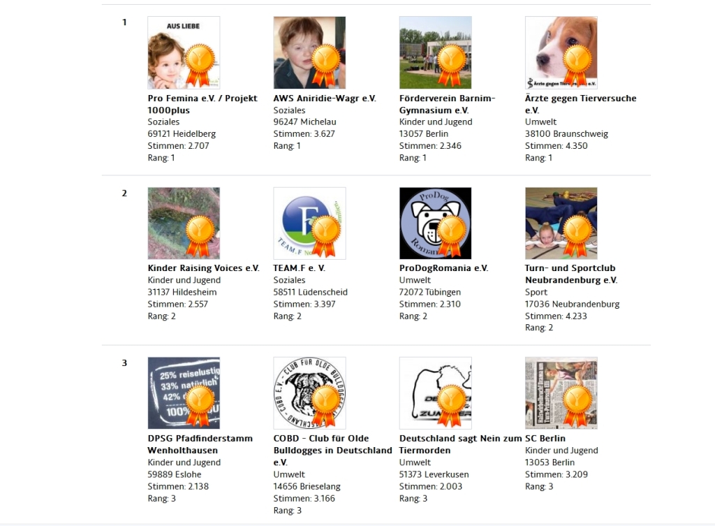Open the Pro Femina e.V. / Projekt 1000plus link
Viewport: 715px width, 526px height.
coord(202,104)
